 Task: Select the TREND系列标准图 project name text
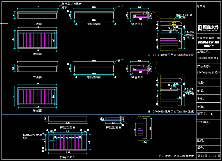click(x=208, y=58)
